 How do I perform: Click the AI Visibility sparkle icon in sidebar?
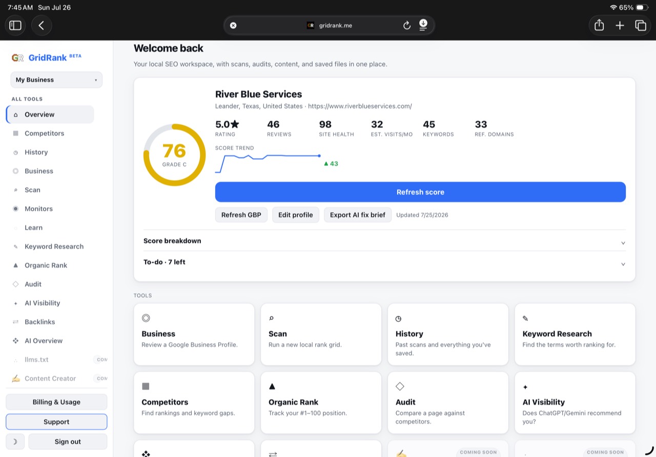point(15,303)
